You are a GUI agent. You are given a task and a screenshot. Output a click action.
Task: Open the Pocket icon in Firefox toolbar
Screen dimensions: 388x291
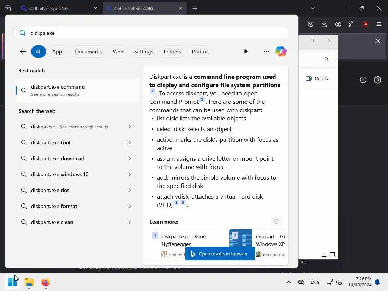pyautogui.click(x=311, y=24)
